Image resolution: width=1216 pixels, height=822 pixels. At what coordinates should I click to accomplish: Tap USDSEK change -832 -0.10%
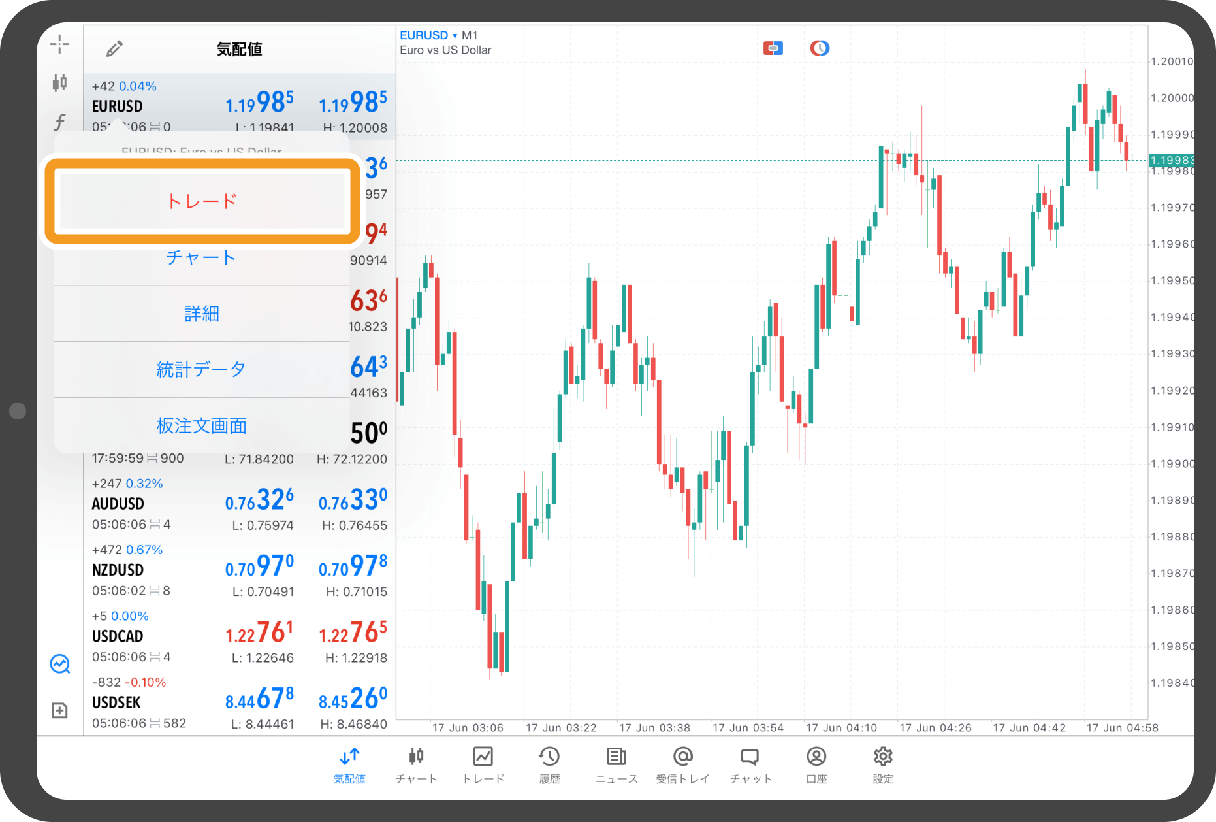[x=129, y=682]
